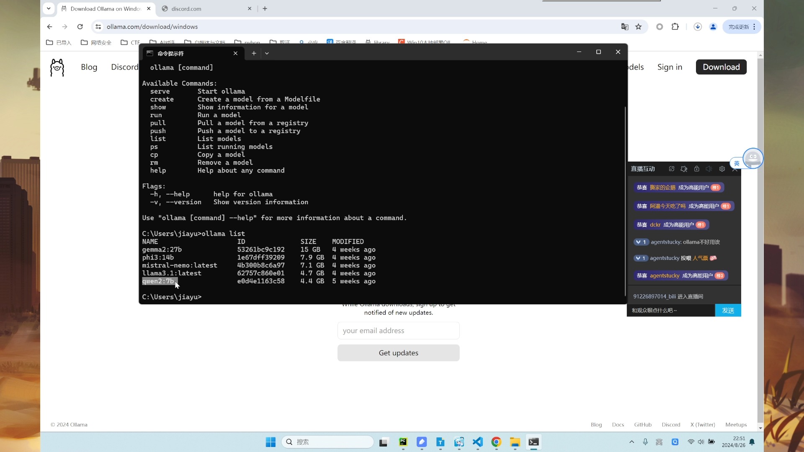
Task: Open Meetups footer link
Action: click(x=736, y=425)
